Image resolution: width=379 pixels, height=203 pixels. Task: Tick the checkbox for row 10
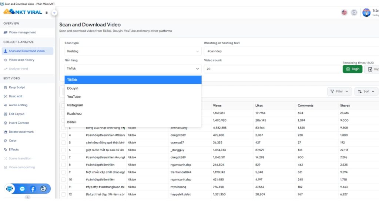click(x=63, y=180)
